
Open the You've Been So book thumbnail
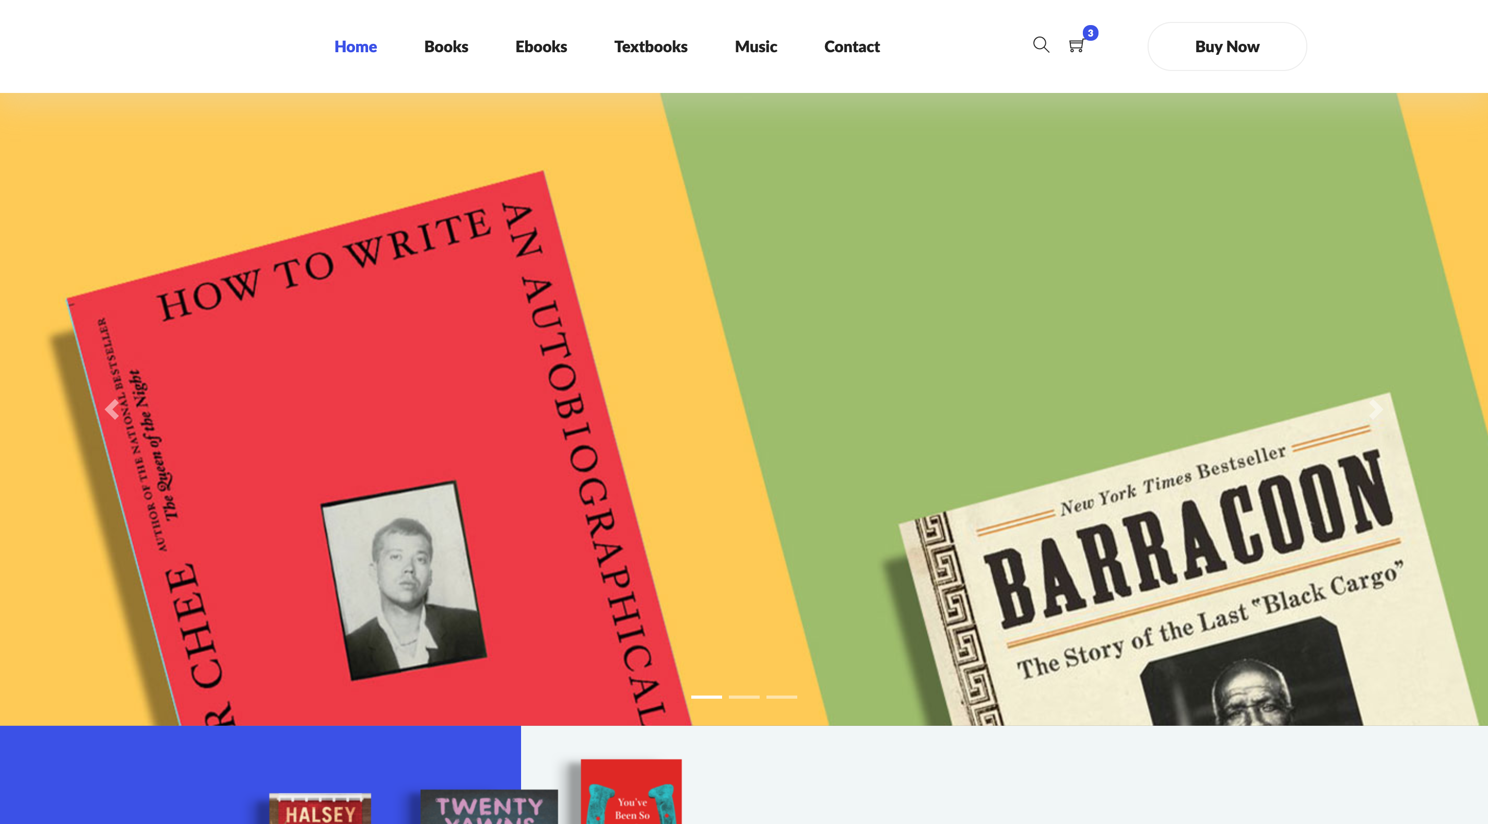(631, 792)
